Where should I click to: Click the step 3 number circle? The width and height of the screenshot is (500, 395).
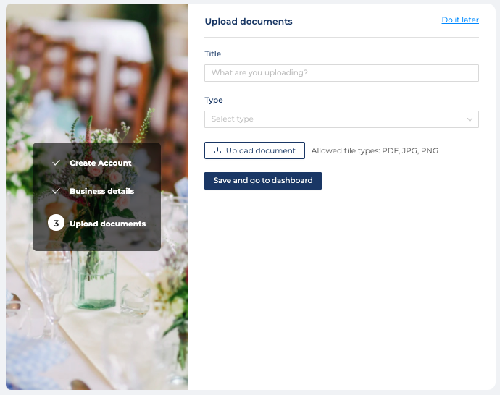pyautogui.click(x=56, y=224)
